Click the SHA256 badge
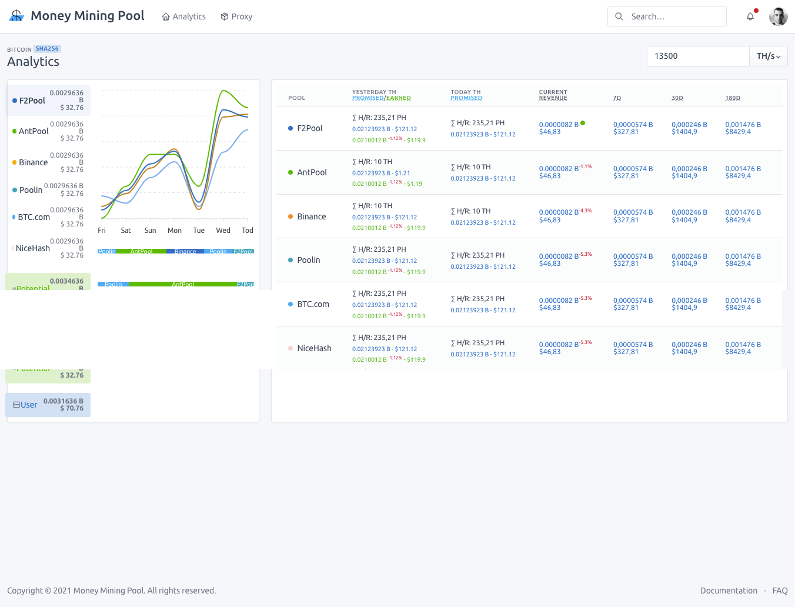Image resolution: width=795 pixels, height=607 pixels. (x=47, y=49)
